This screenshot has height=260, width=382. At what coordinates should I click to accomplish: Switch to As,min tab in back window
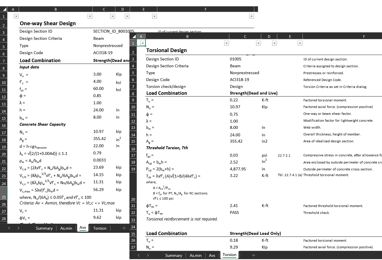(66, 228)
